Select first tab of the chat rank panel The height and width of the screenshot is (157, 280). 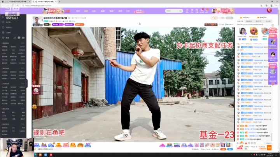pyautogui.click(x=240, y=21)
